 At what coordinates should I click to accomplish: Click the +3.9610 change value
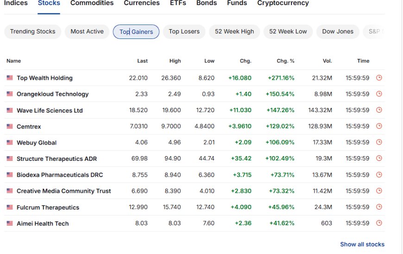coord(240,127)
